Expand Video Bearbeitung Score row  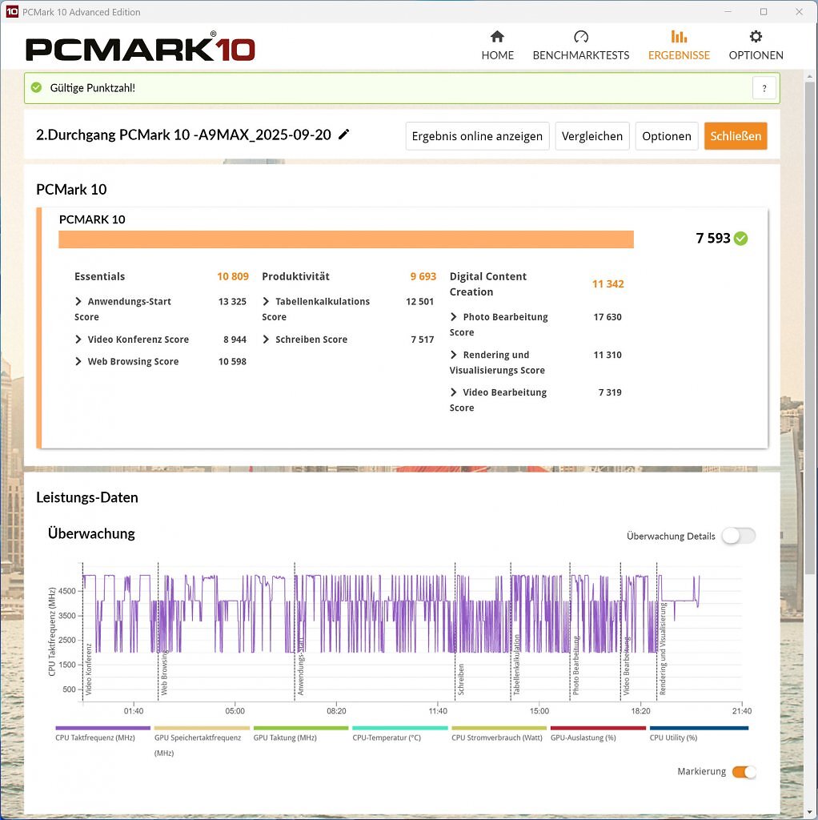(454, 392)
